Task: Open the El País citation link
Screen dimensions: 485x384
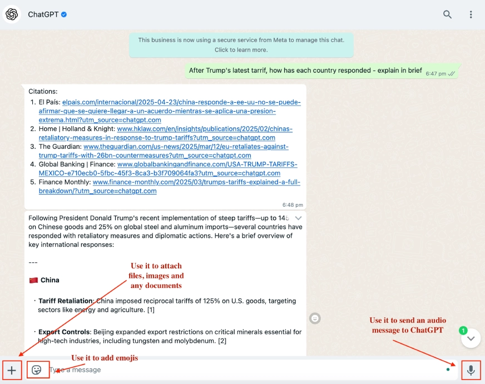Action: pyautogui.click(x=170, y=111)
